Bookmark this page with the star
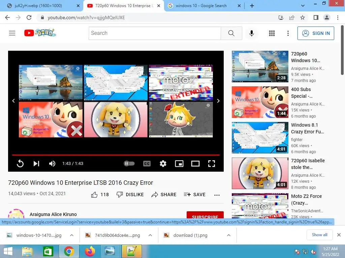This screenshot has width=345, height=258. coord(303,17)
